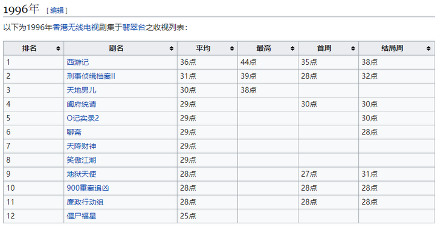Open the 西游记 drama link

[x=78, y=62]
